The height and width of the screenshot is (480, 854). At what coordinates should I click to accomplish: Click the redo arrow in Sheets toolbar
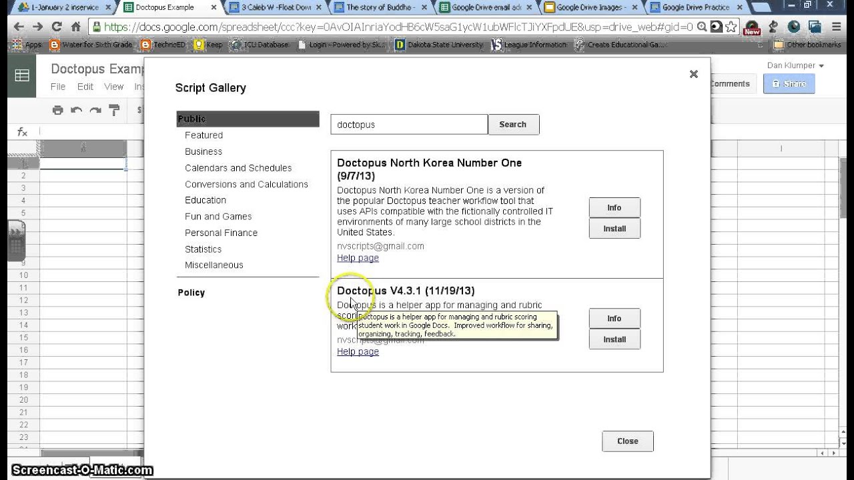[x=95, y=111]
